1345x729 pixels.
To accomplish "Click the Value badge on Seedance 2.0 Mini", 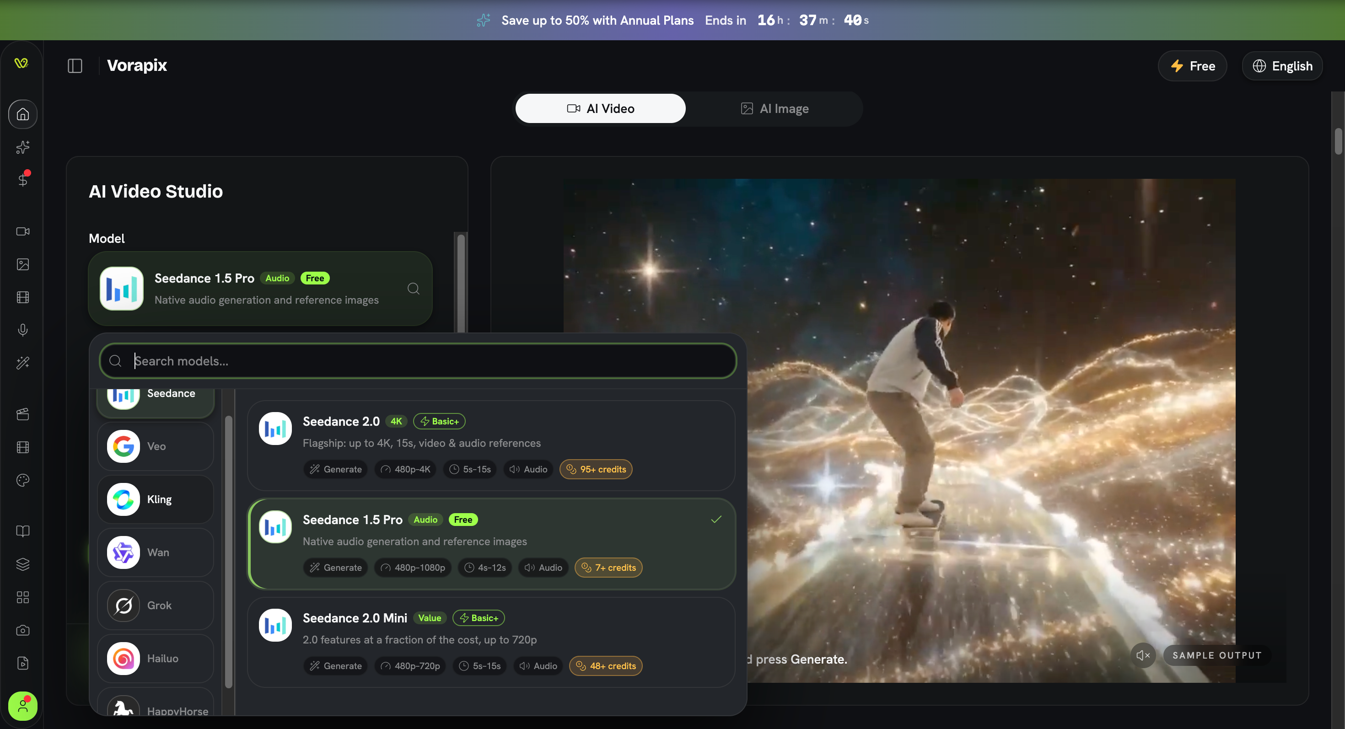I will [430, 618].
